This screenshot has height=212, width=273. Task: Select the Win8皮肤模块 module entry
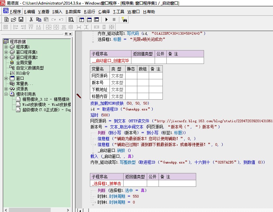[46, 105]
